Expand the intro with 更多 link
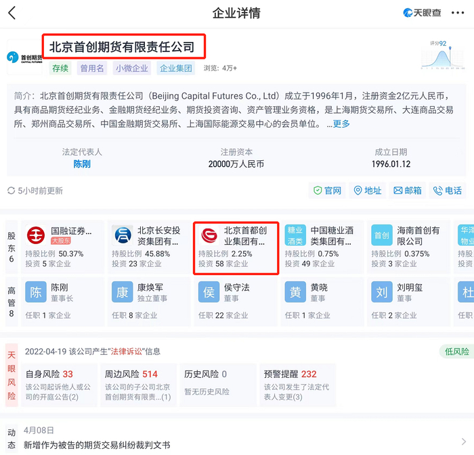The width and height of the screenshot is (474, 455). pyautogui.click(x=341, y=124)
